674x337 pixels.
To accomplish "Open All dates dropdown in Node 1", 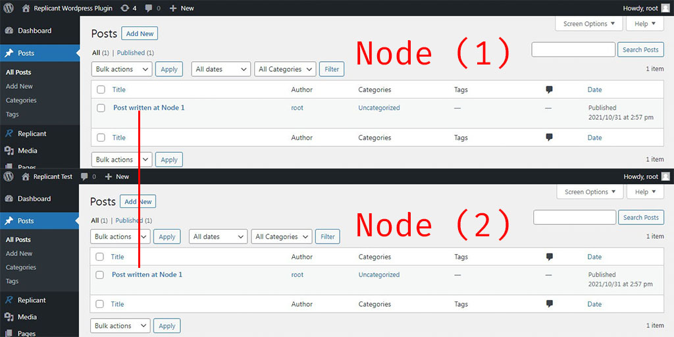I will coord(221,69).
